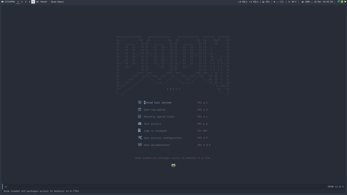Click the thermometer icon next to 48°C

pos(289,2)
